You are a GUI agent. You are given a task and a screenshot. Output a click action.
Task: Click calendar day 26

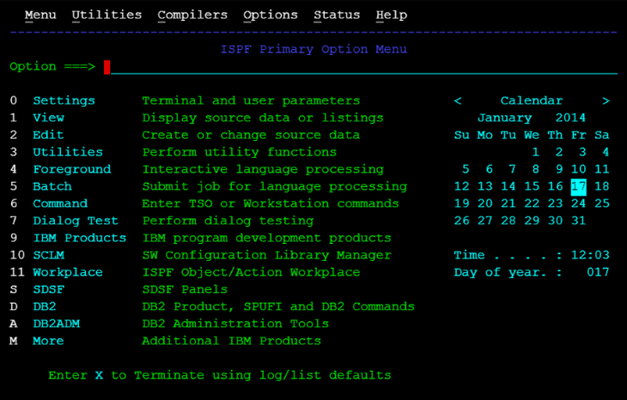pyautogui.click(x=462, y=221)
